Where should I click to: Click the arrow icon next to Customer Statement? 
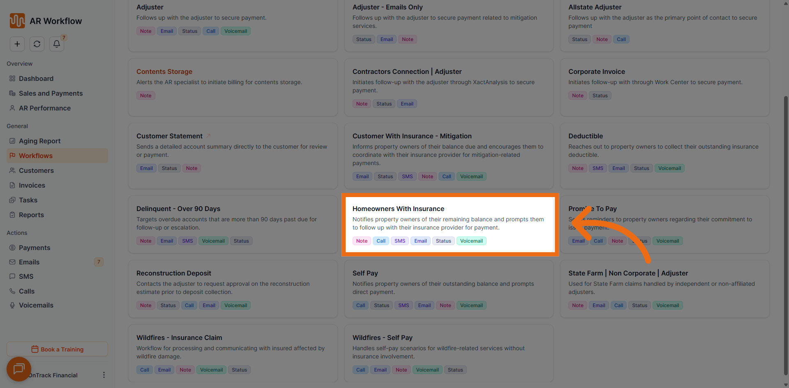(208, 136)
